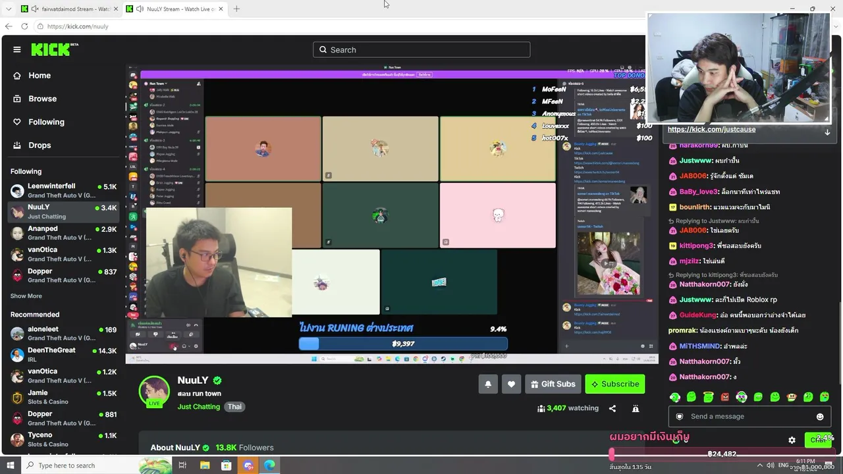Open Leenwinterfell's channel in Following list

[63, 191]
